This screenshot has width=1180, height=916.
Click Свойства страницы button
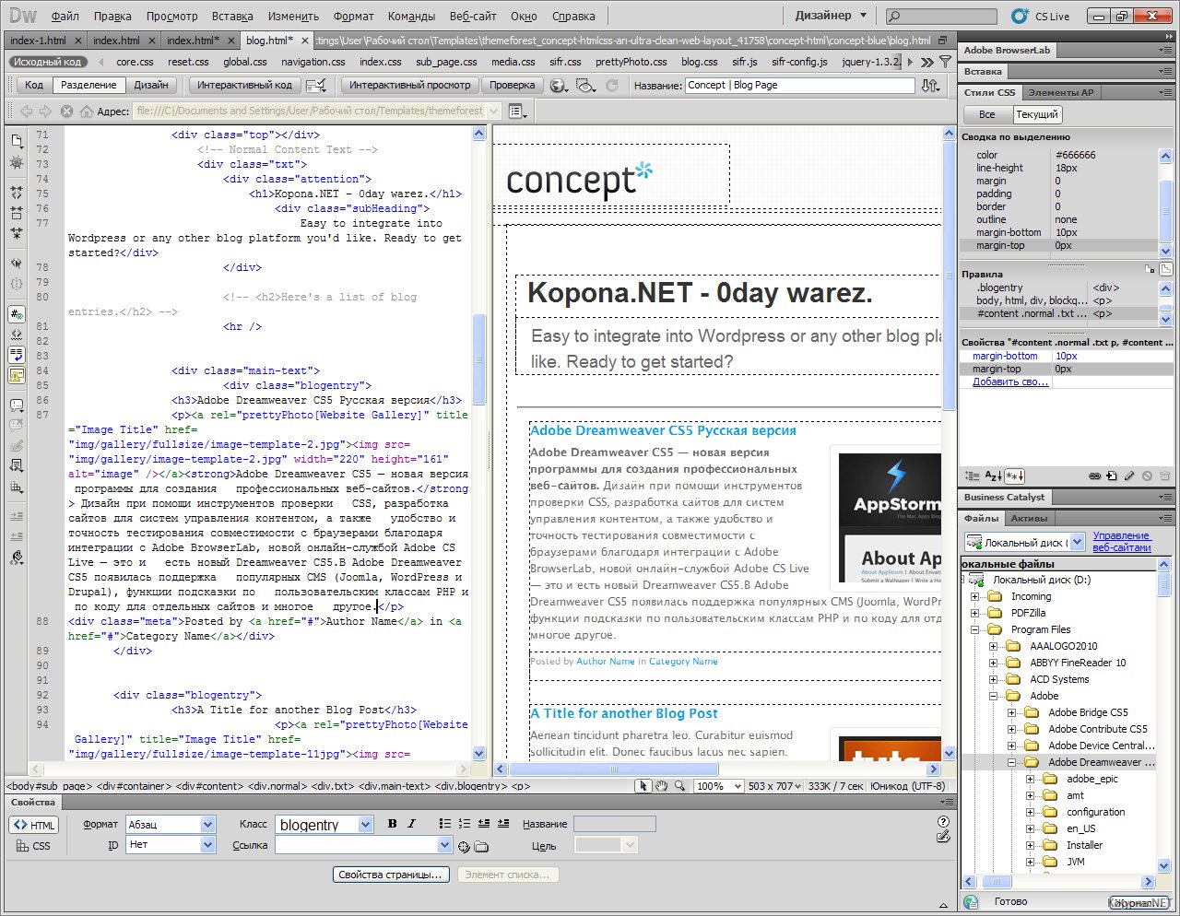click(391, 875)
